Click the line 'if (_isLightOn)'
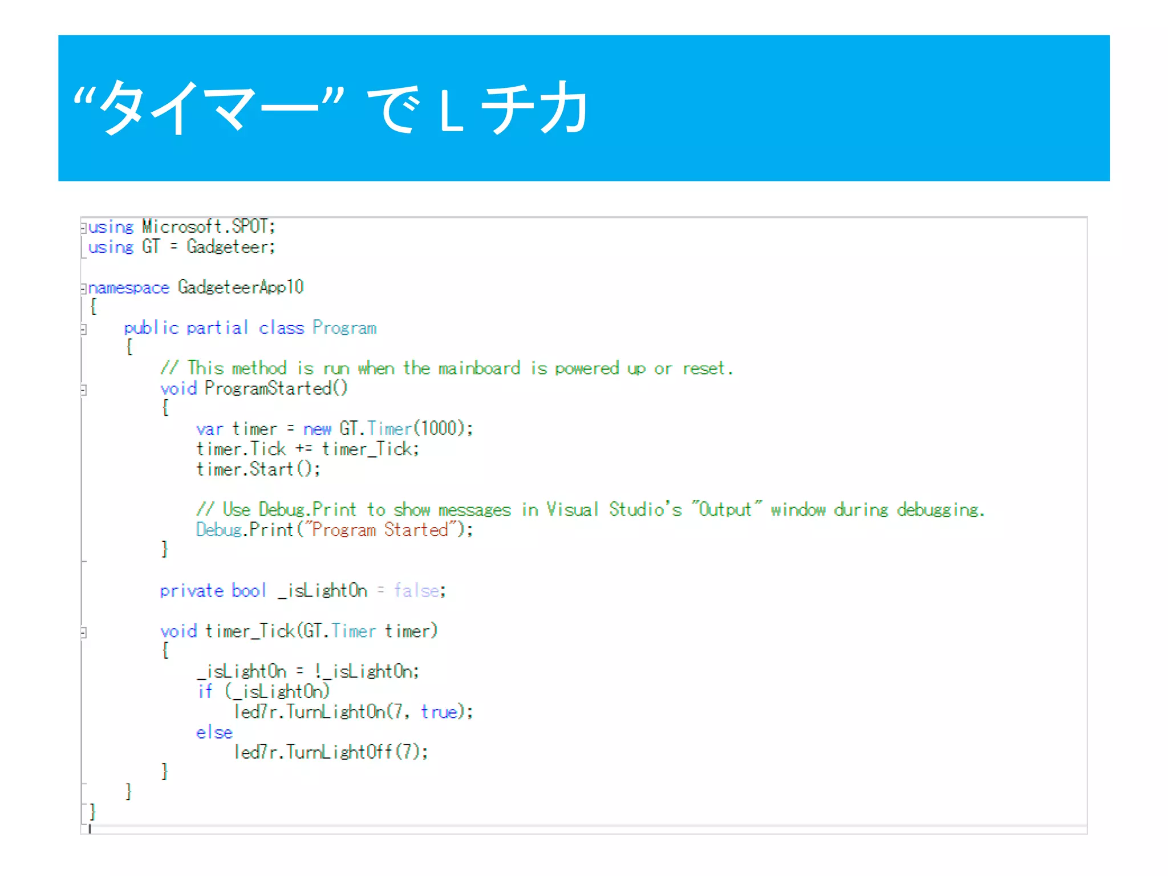Screen dimensions: 1168x876 [263, 692]
